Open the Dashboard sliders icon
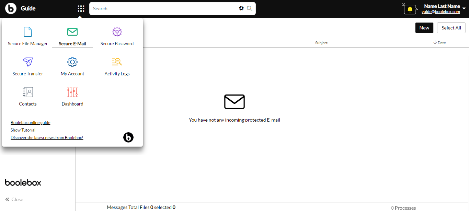 pos(72,92)
